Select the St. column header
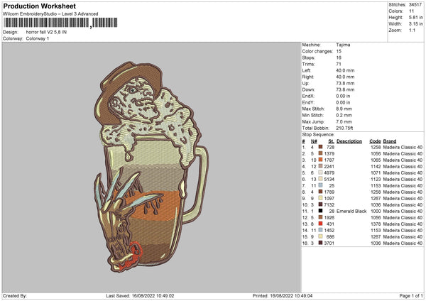 coord(331,141)
